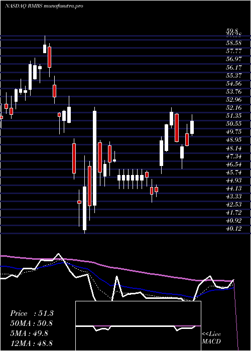
Task: Click the 50MA : 50.8 readout
Action: [32, 323]
